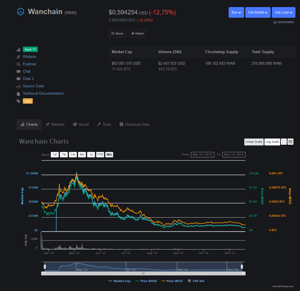Click the Wanchain hexagon logo icon
Screen dimensions: 300x291
point(21,12)
